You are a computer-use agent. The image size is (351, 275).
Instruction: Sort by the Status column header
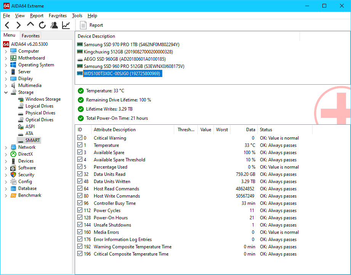(285, 130)
